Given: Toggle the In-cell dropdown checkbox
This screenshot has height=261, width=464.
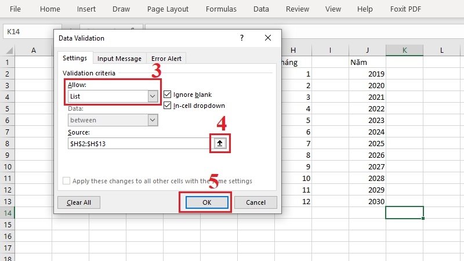Looking at the screenshot, I should [167, 106].
